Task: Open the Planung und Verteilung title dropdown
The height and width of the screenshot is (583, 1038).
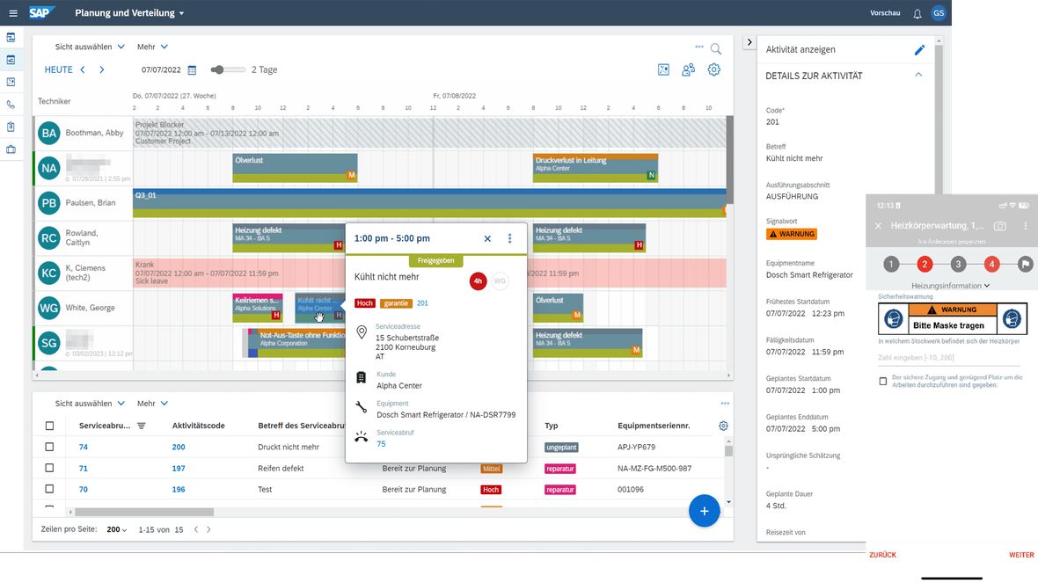Action: [x=130, y=13]
